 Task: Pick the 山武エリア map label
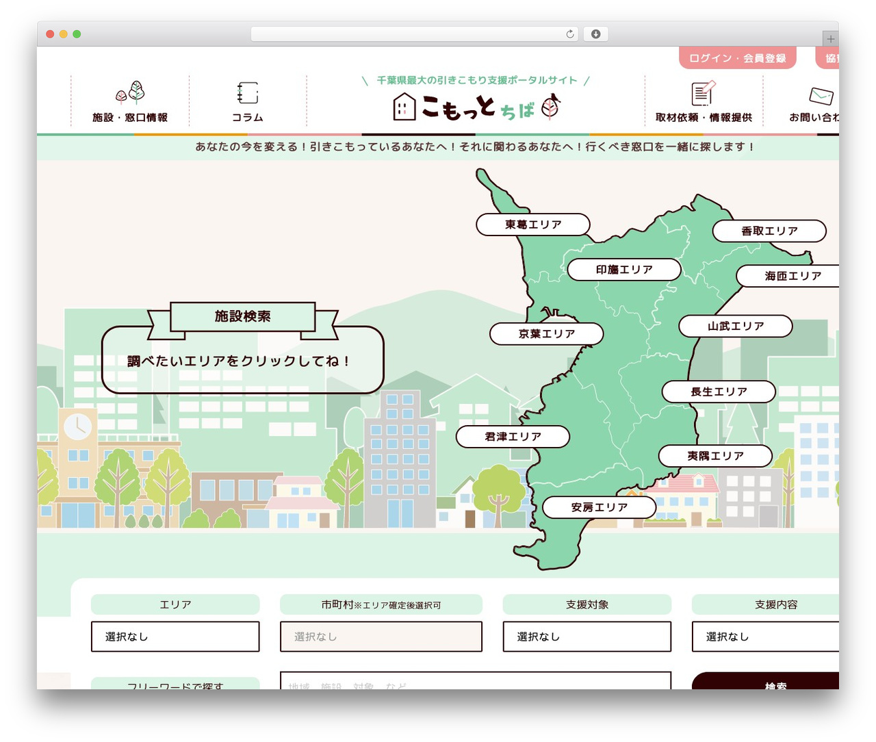(736, 327)
